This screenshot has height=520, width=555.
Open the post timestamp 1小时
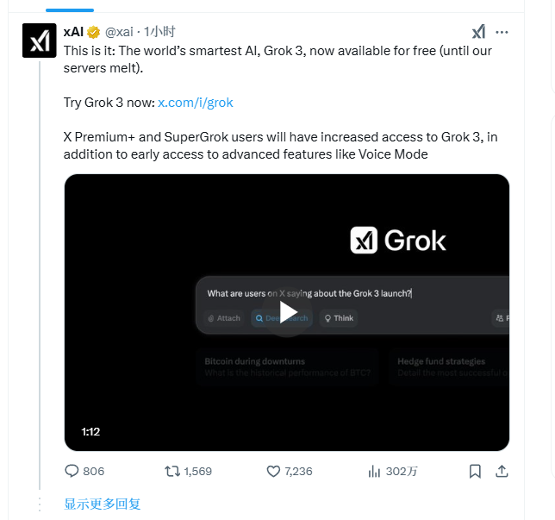159,32
